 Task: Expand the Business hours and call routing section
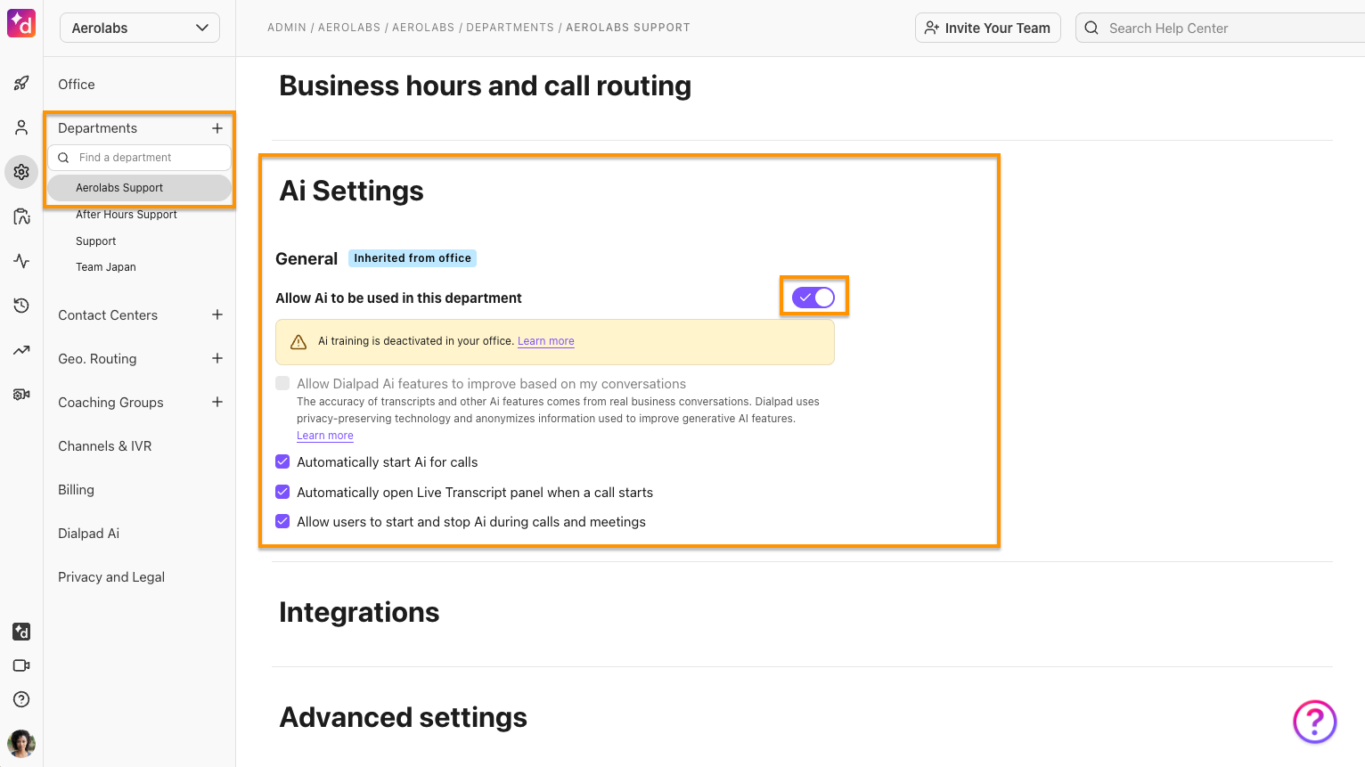pyautogui.click(x=485, y=86)
